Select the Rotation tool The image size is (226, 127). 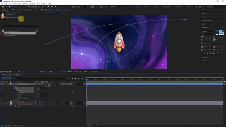(26, 7)
